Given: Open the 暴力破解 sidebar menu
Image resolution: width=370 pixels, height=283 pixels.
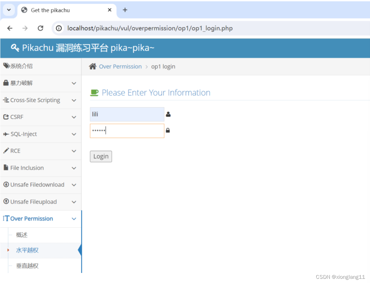Looking at the screenshot, I should 41,83.
